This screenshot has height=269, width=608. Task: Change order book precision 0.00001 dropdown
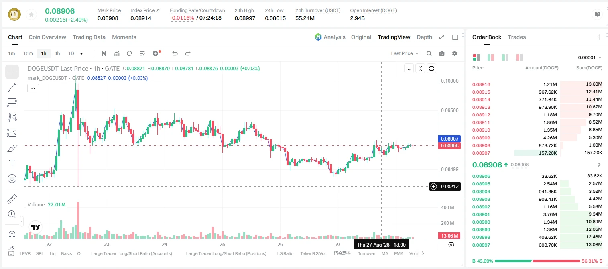coord(590,57)
